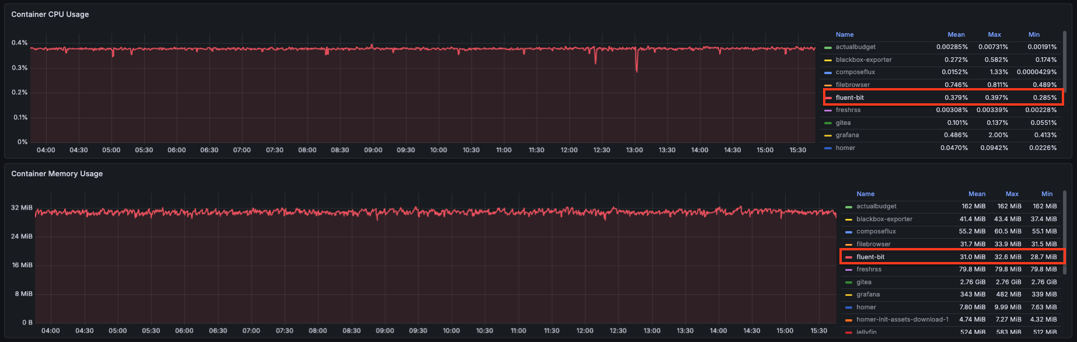
Task: Sort Memory Usage legend by Mean column
Action: pyautogui.click(x=977, y=194)
